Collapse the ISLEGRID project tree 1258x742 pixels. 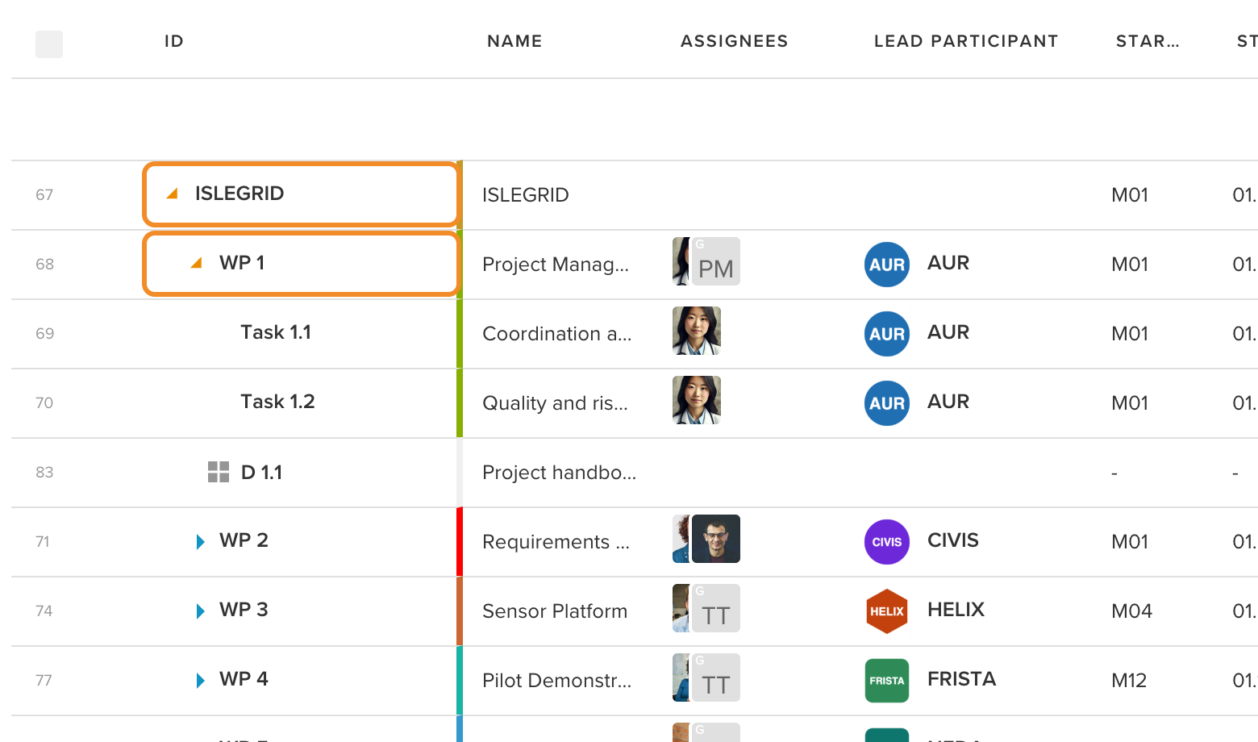tap(172, 194)
